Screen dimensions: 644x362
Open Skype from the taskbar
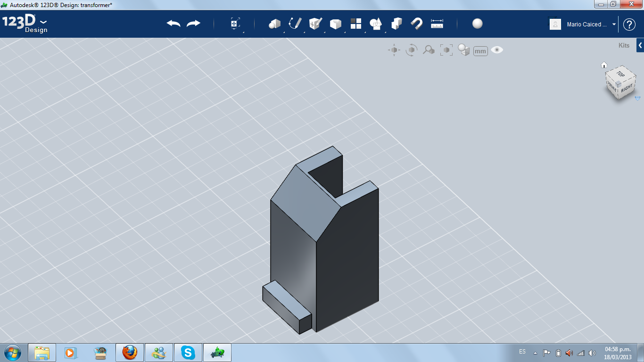point(188,353)
